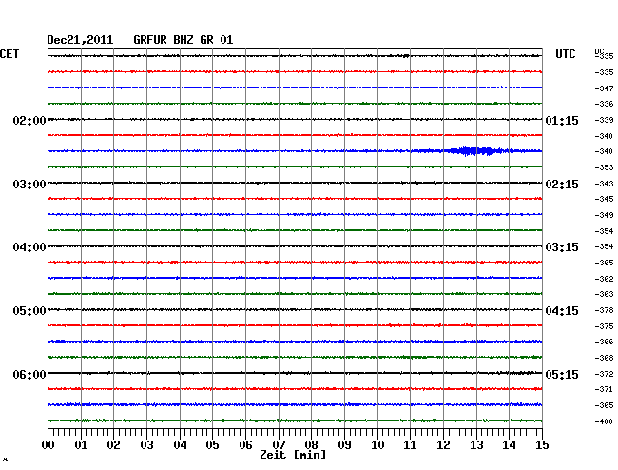Click the x-axis minute label 09
The image size is (618, 470).
click(x=344, y=444)
